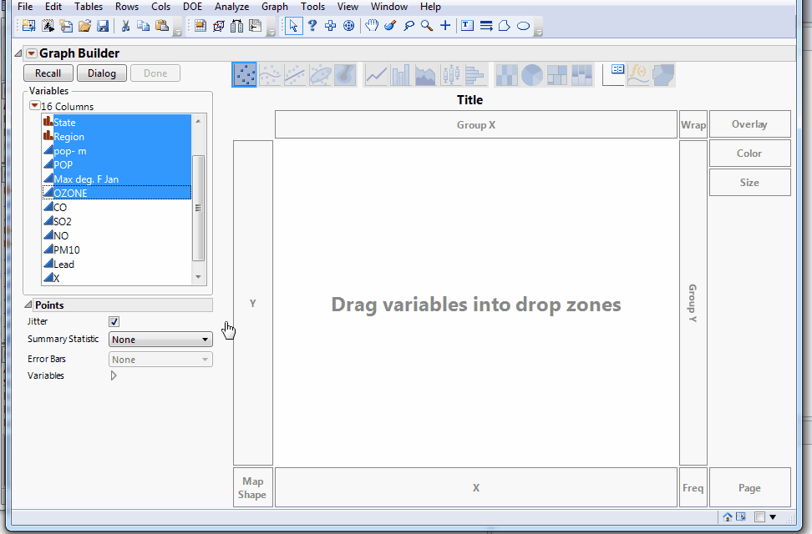Open the brush selection tool
This screenshot has height=534, width=812.
389,26
